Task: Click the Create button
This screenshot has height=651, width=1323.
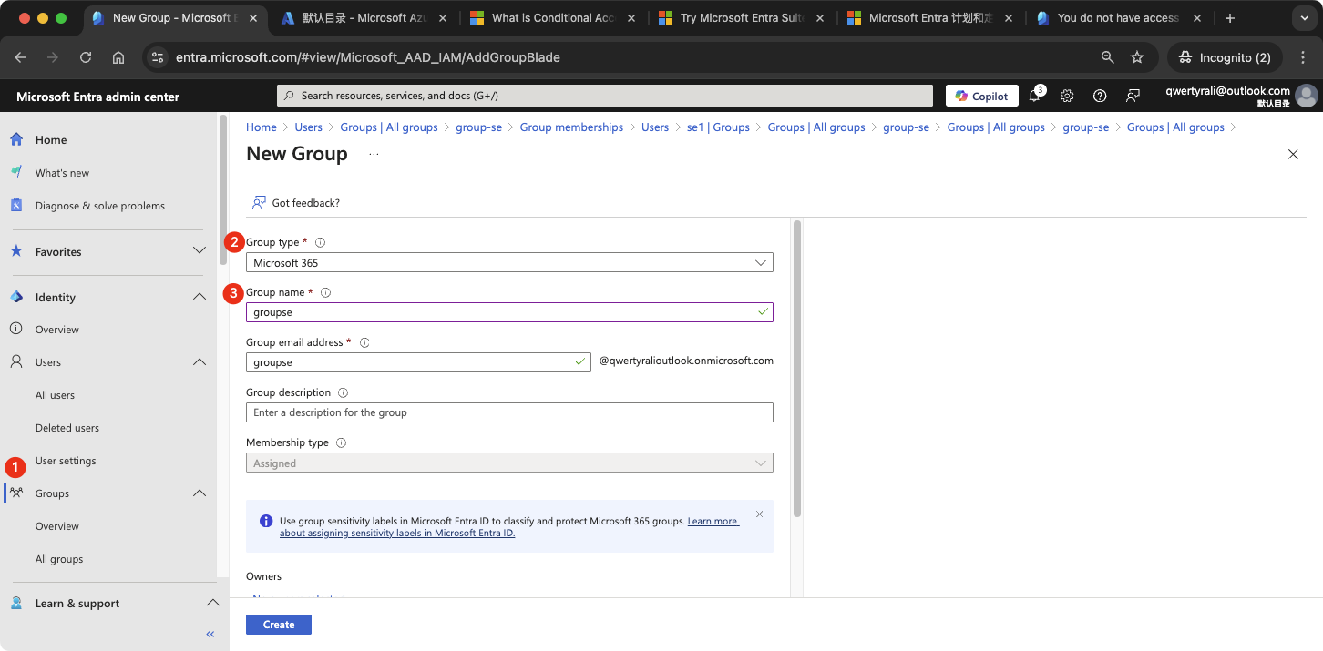Action: click(279, 625)
